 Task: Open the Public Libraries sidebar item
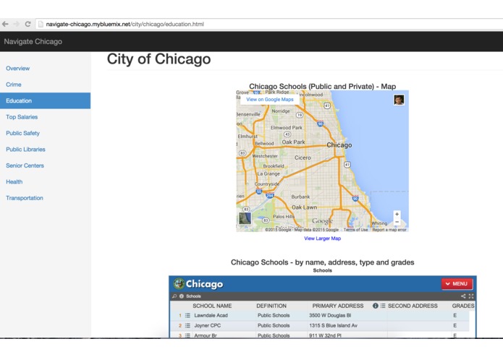(x=25, y=149)
